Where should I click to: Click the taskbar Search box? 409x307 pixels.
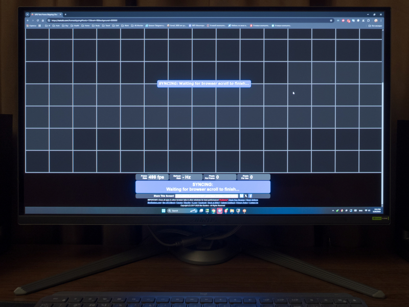pos(174,210)
